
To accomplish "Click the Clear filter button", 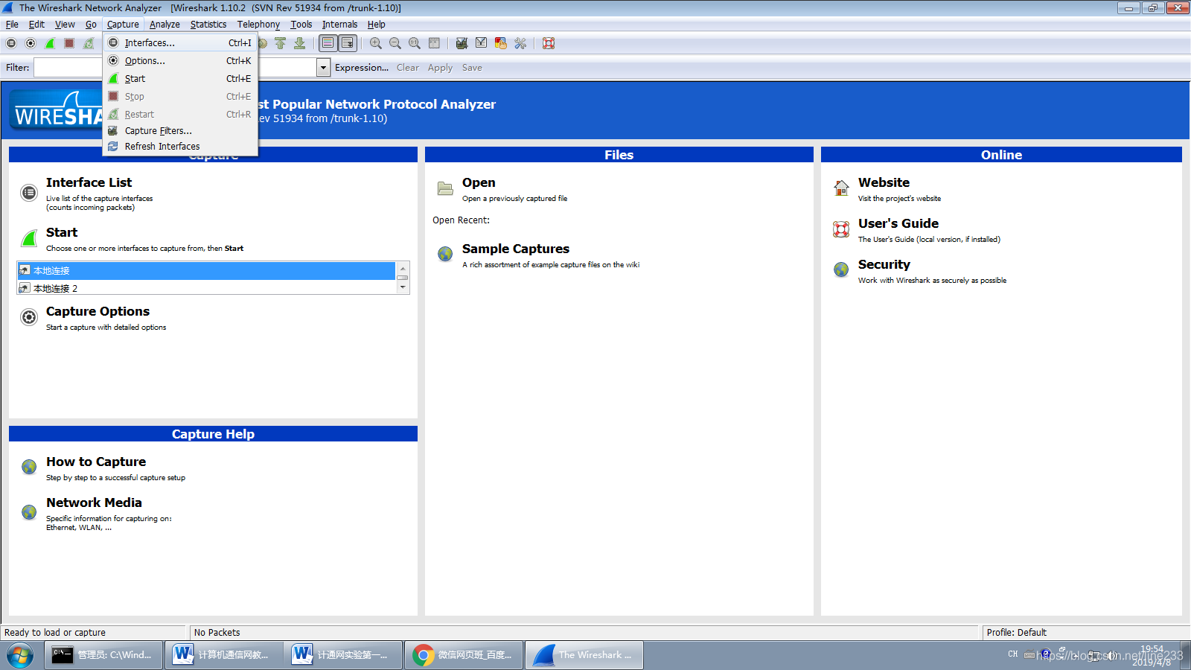I will 408,68.
